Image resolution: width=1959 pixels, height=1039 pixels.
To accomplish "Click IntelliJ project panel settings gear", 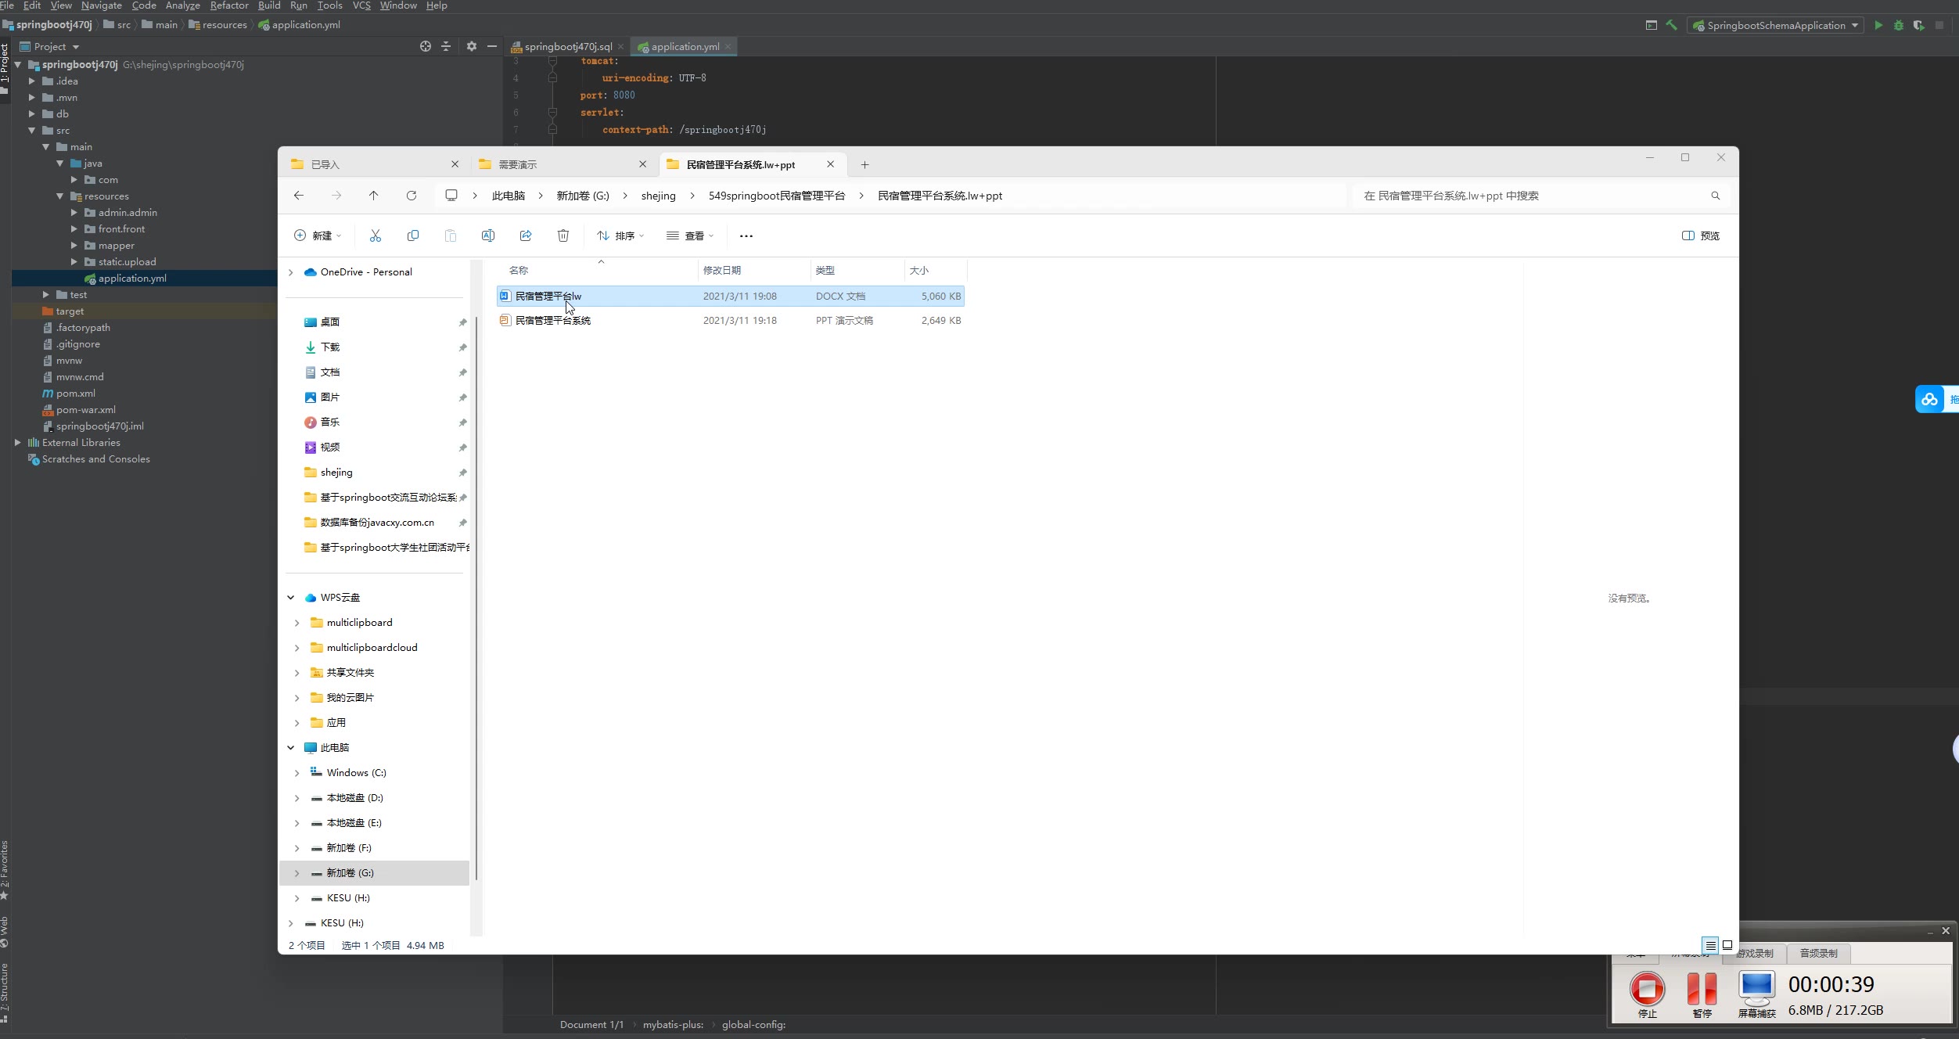I will pyautogui.click(x=471, y=46).
